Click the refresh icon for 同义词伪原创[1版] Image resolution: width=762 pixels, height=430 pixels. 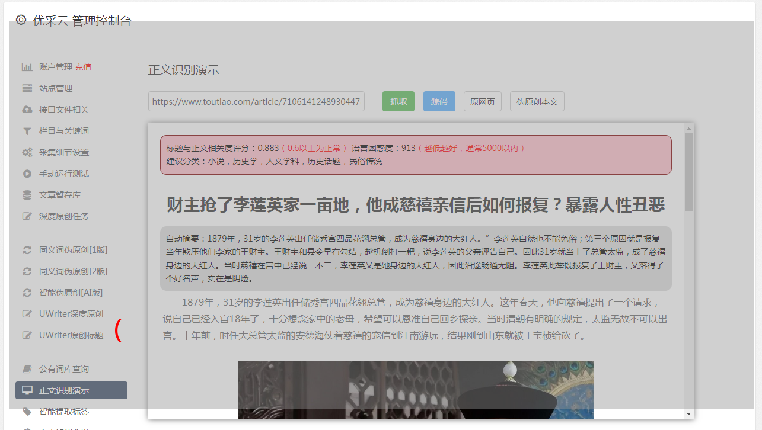(27, 250)
